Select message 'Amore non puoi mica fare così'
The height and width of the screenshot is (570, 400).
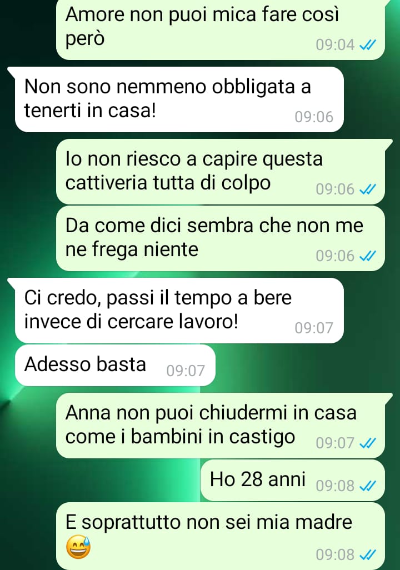pos(221,29)
